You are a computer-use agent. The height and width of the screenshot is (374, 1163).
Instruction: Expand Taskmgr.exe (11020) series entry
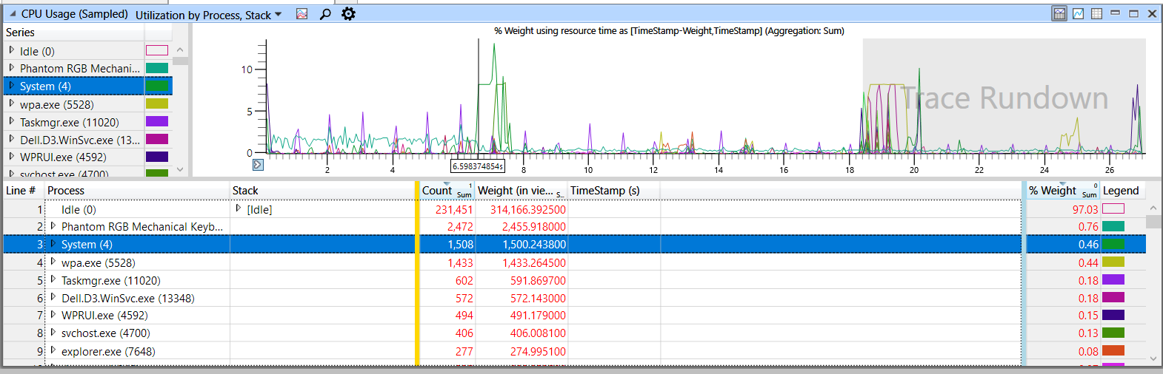pos(12,121)
